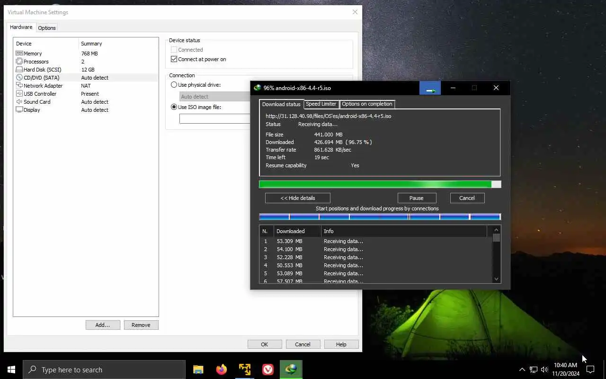The height and width of the screenshot is (379, 606).
Task: Select connection row 4 with 50.553 MB
Action: 376,265
